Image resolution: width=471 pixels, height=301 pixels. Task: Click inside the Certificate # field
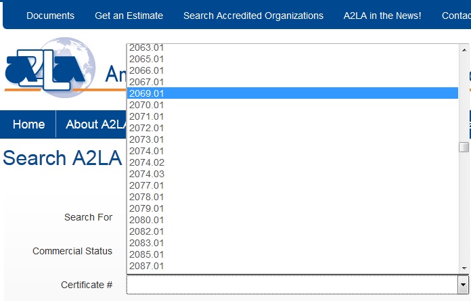[x=292, y=285]
